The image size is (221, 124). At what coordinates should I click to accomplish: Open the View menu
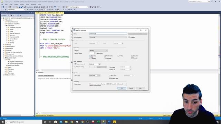[11, 4]
